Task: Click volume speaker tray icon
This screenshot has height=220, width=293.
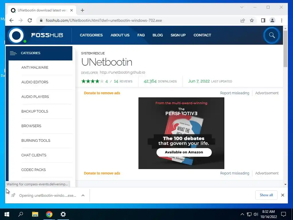Action: point(256,214)
